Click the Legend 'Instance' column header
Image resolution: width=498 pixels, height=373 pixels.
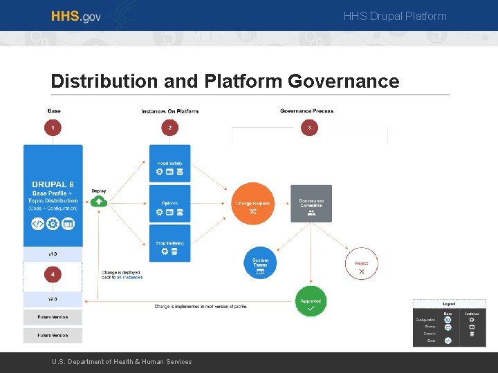pyautogui.click(x=472, y=314)
